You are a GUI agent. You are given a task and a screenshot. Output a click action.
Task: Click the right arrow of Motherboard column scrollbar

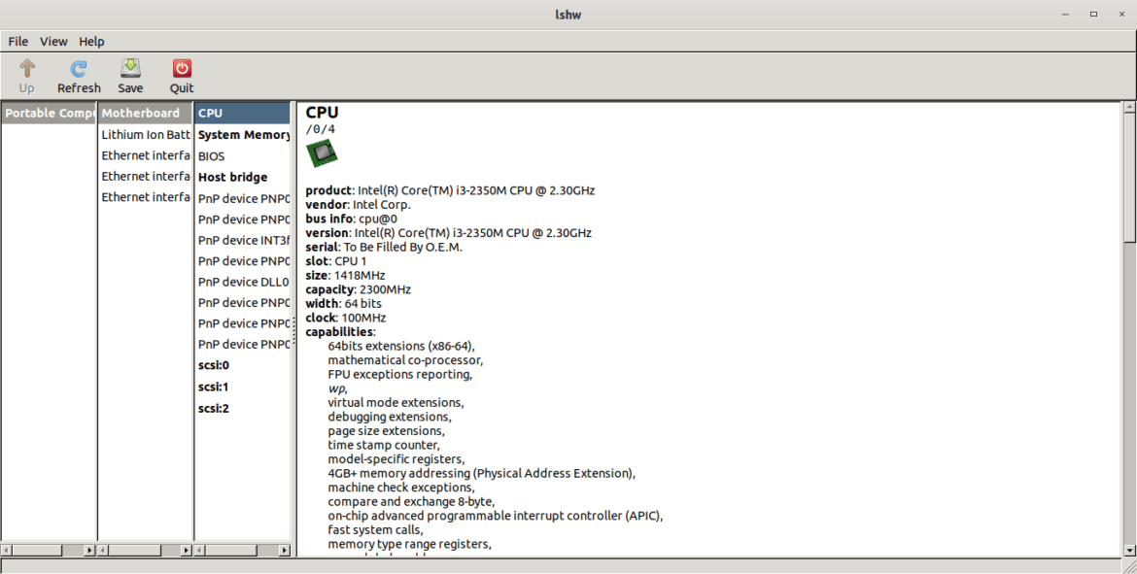(186, 550)
